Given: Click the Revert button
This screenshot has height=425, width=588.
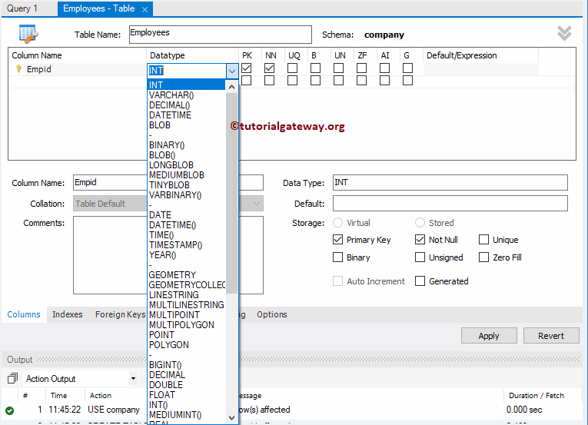Looking at the screenshot, I should click(x=551, y=336).
